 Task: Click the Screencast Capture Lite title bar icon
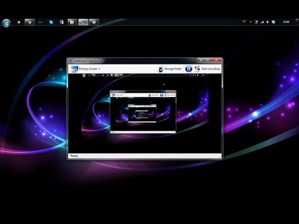(70, 61)
